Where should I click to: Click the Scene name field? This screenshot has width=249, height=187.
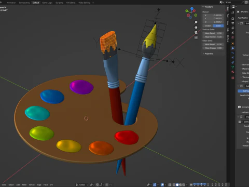(233, 2)
